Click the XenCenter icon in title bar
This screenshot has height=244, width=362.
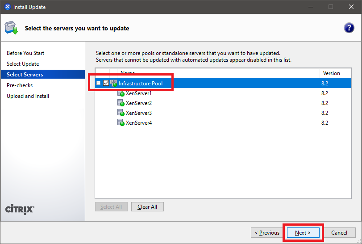coord(7,7)
